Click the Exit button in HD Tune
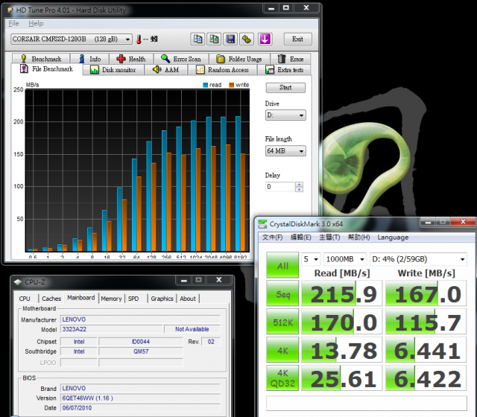This screenshot has width=477, height=417. pyautogui.click(x=298, y=39)
